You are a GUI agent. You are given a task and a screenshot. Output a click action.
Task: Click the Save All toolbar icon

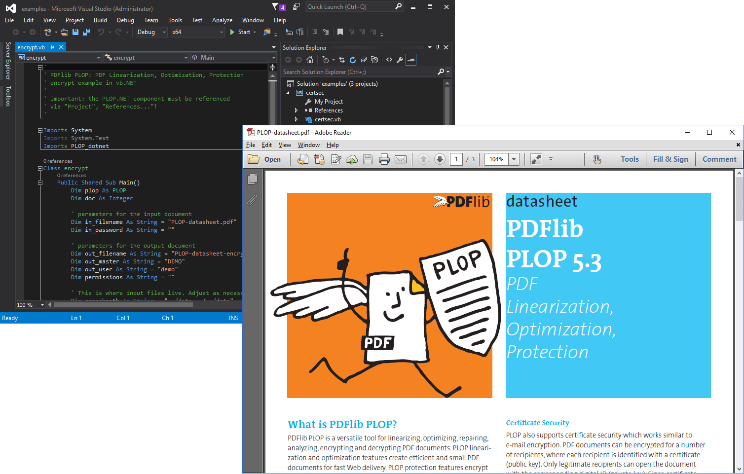(x=86, y=32)
